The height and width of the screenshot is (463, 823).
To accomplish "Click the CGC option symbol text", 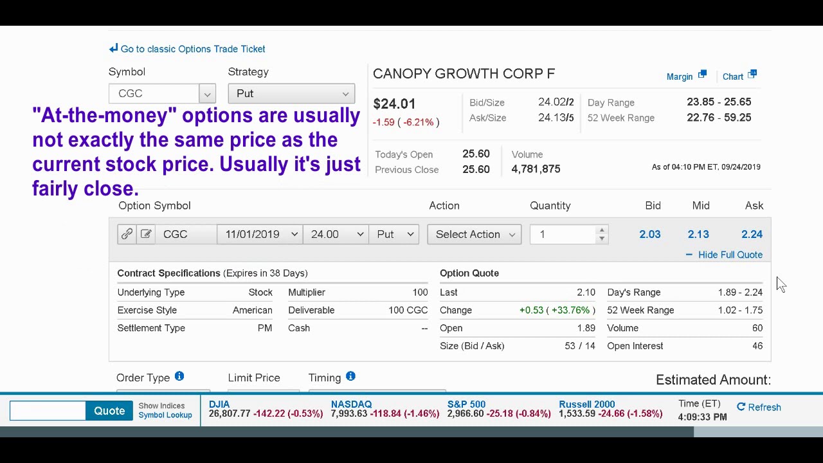I will tap(175, 234).
